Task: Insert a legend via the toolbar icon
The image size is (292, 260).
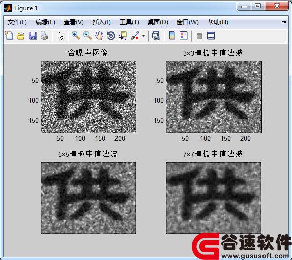Action: (x=184, y=36)
